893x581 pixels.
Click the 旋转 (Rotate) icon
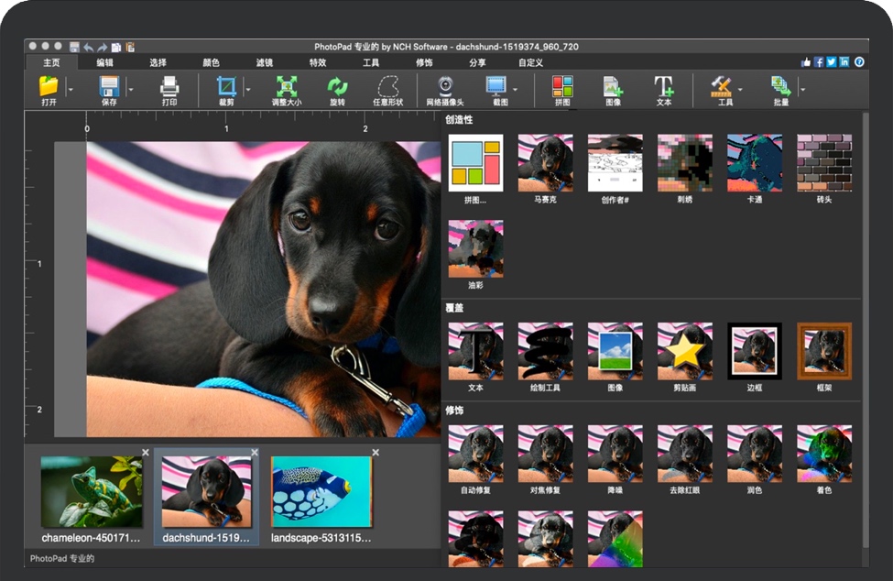pos(337,87)
